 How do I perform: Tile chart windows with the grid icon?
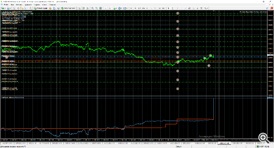click(100, 8)
